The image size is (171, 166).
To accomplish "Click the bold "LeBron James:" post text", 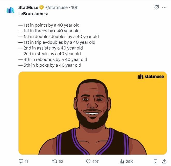I will (33, 13).
